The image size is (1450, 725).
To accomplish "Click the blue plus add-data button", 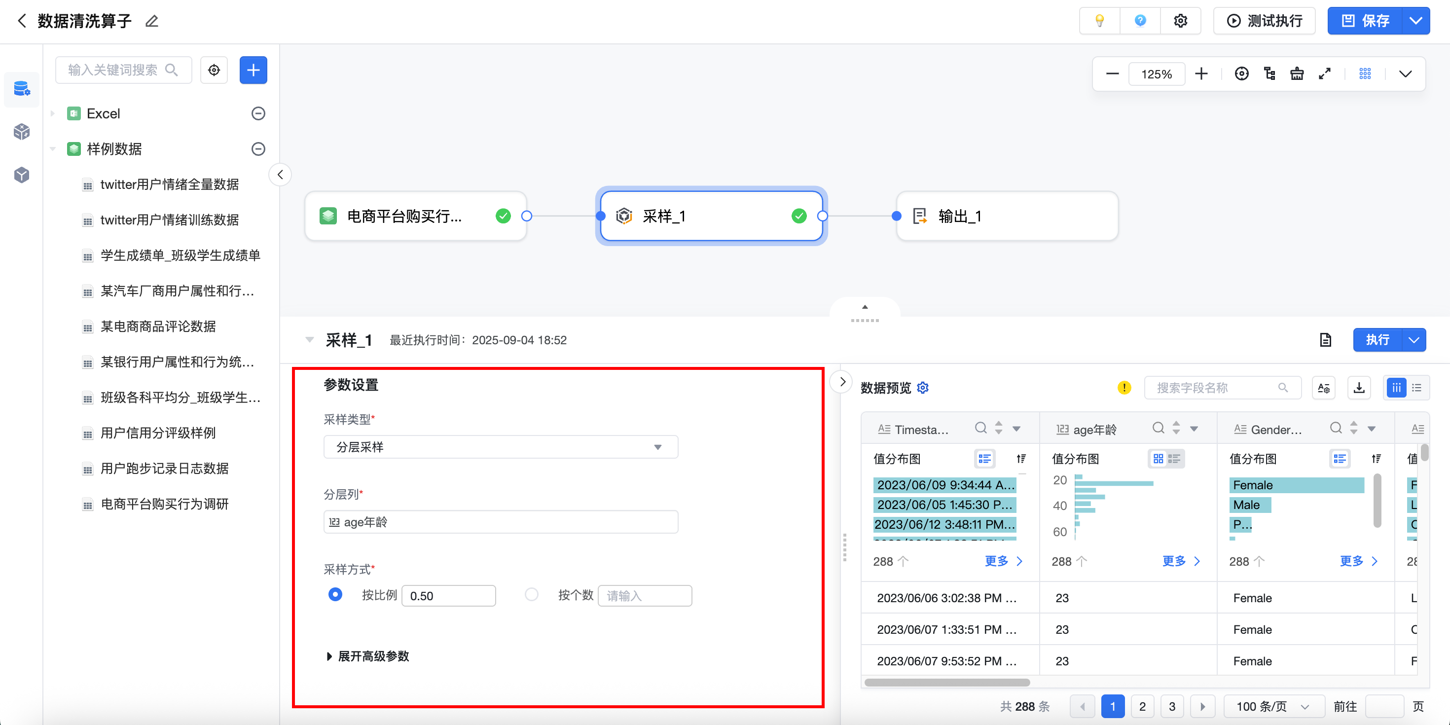I will (x=254, y=70).
